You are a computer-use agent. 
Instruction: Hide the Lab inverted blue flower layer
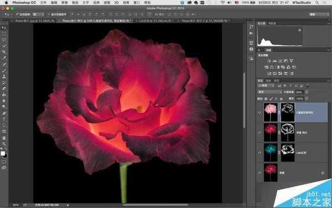pyautogui.click(x=260, y=153)
